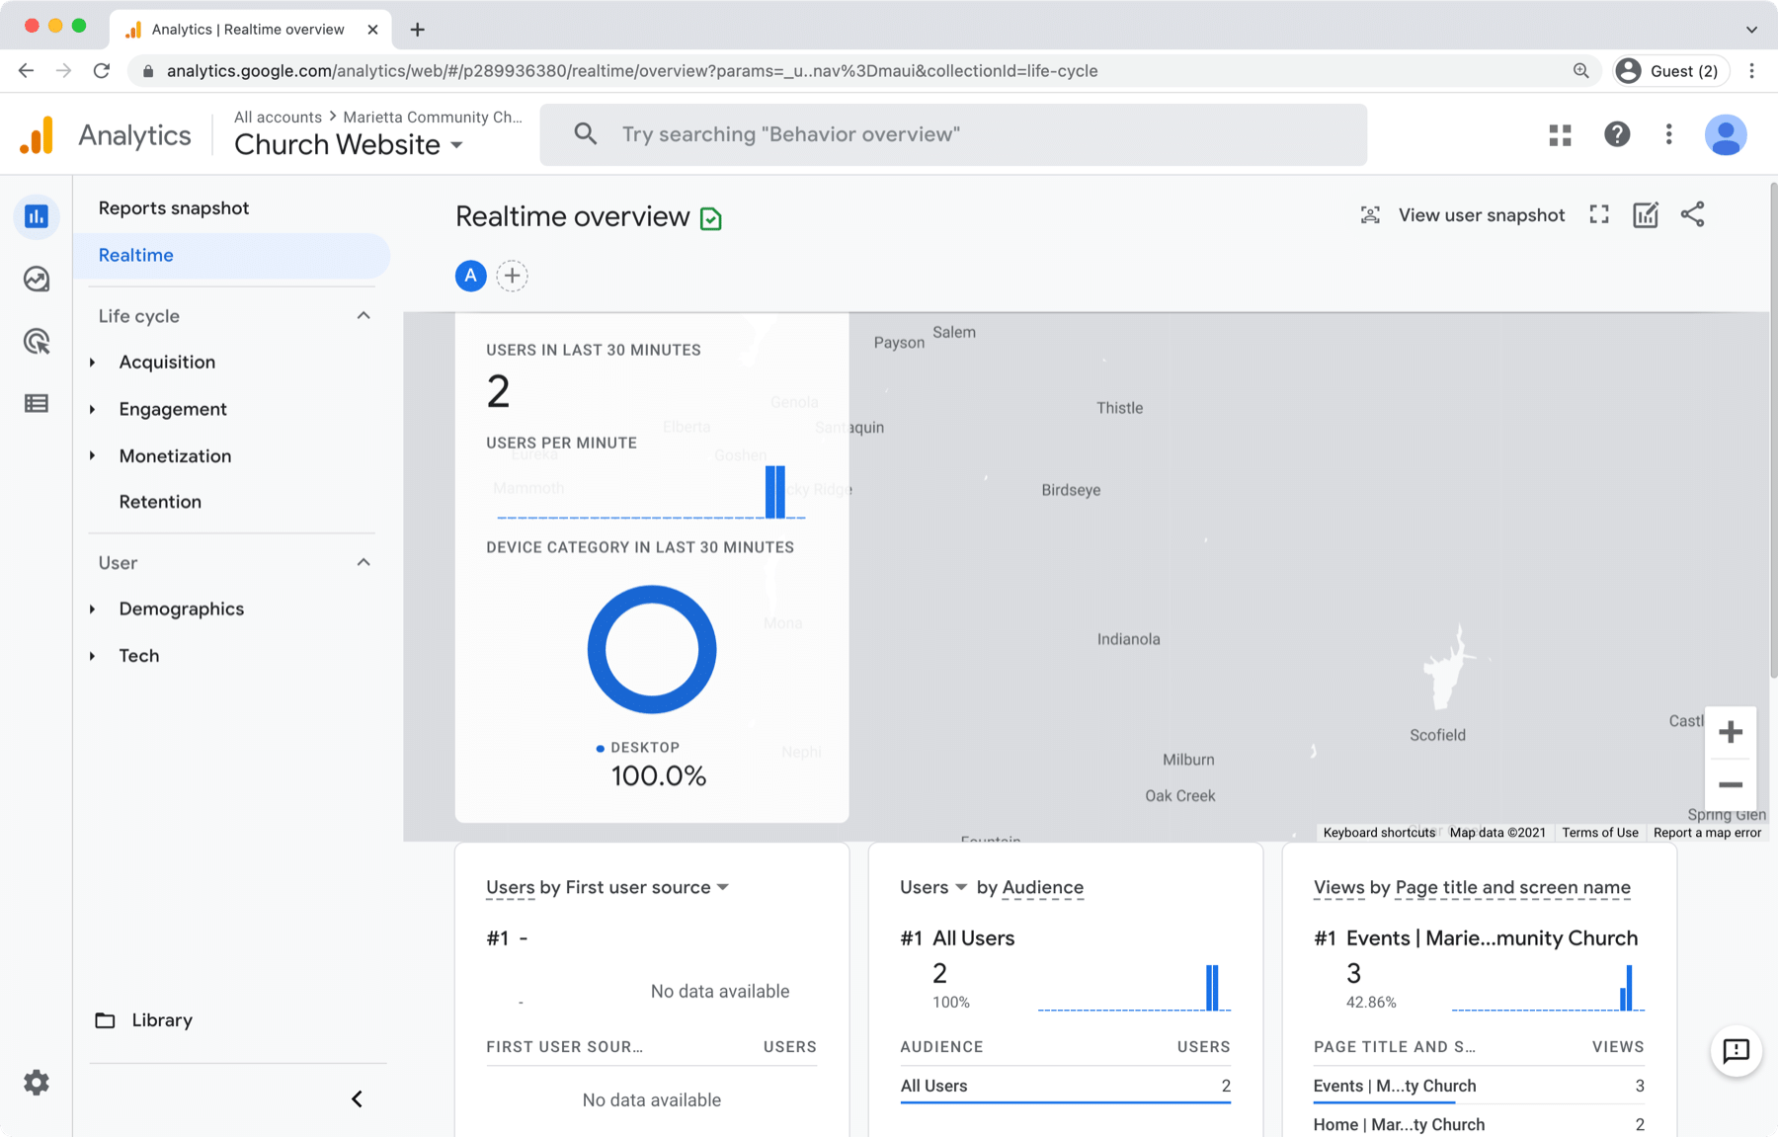1778x1137 pixels.
Task: Open the Library folder
Action: tap(144, 1020)
